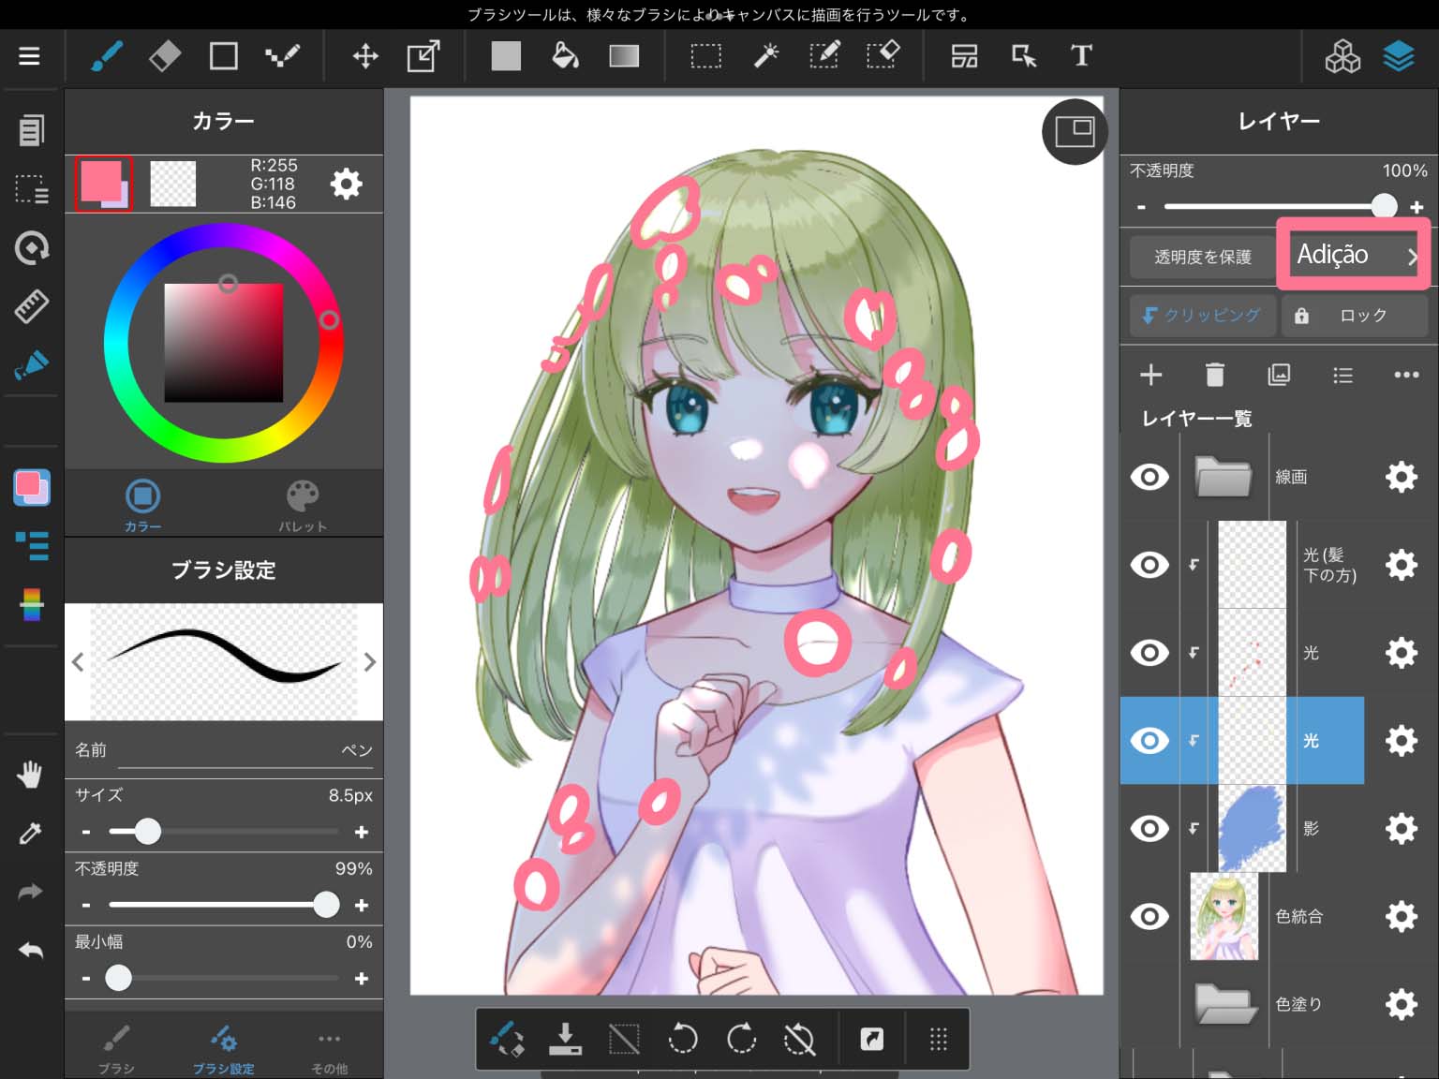
Task: Rotate canvas left in bottom bar
Action: [683, 1039]
